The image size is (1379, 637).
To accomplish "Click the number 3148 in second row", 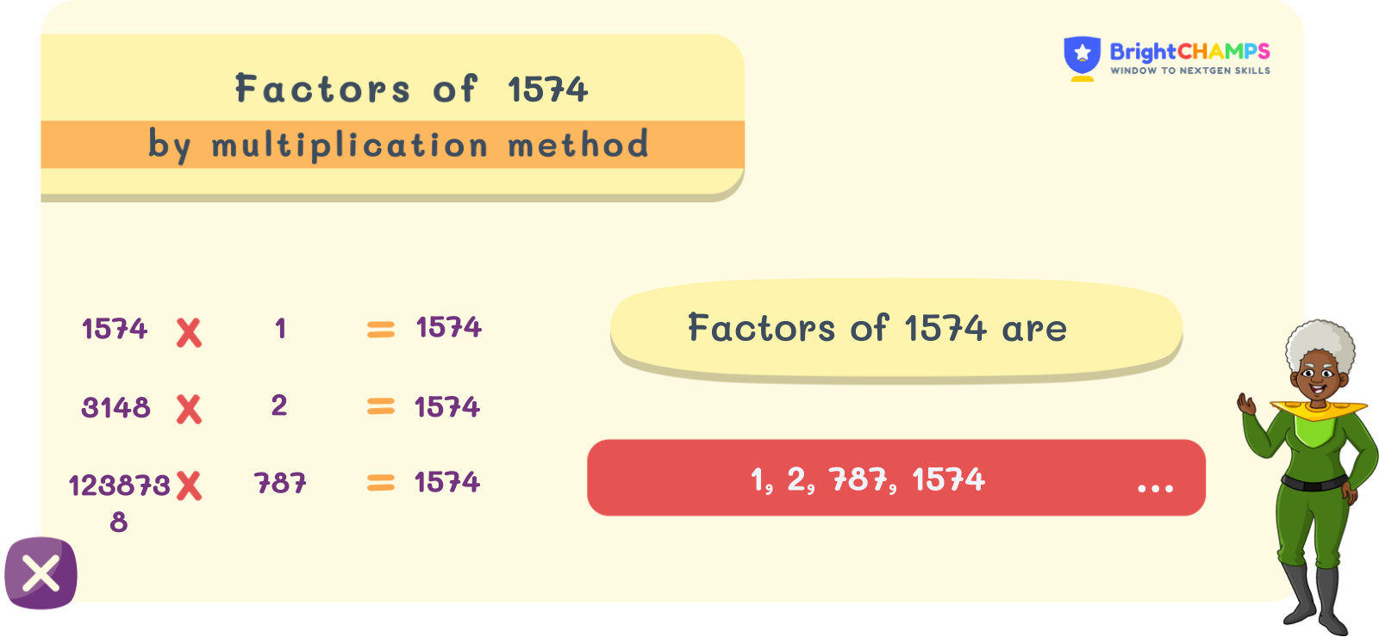I will 115,407.
